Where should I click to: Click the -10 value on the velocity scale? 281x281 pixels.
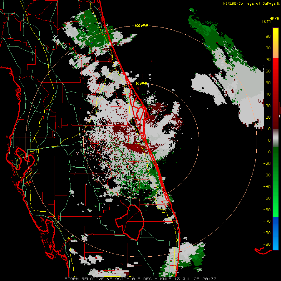click(267, 152)
